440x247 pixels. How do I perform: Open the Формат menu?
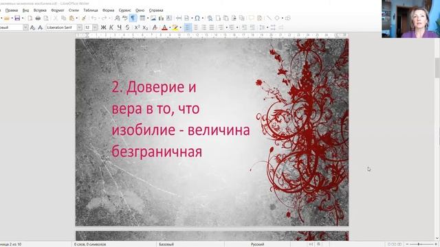(x=58, y=10)
